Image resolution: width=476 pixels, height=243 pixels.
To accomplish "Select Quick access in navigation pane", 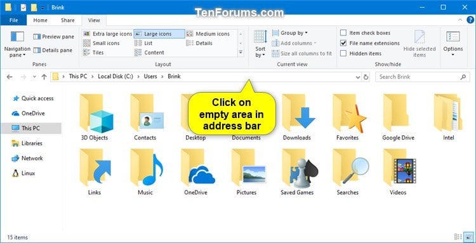I will coord(33,98).
